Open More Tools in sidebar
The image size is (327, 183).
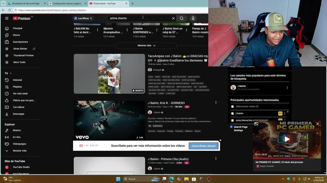pos(19,62)
